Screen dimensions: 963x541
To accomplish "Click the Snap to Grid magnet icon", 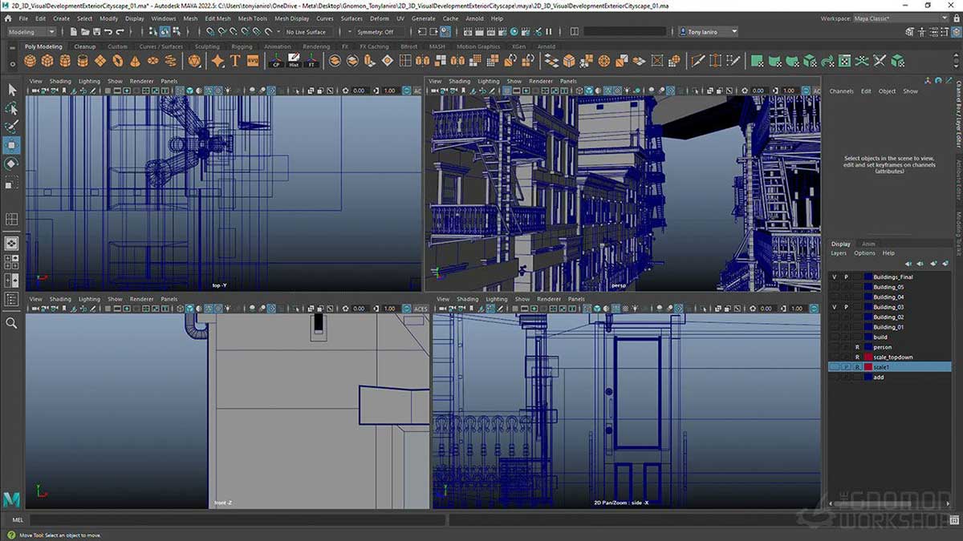I will (x=211, y=30).
